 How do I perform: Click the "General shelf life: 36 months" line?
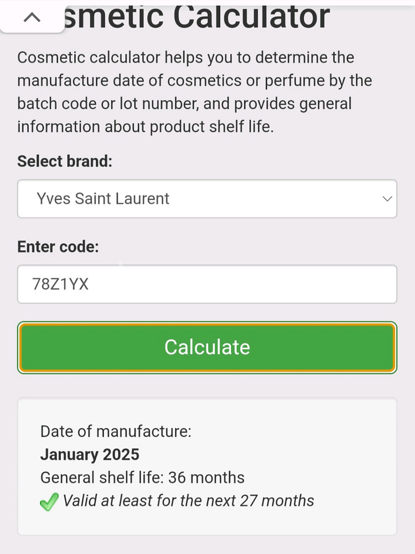pyautogui.click(x=142, y=478)
